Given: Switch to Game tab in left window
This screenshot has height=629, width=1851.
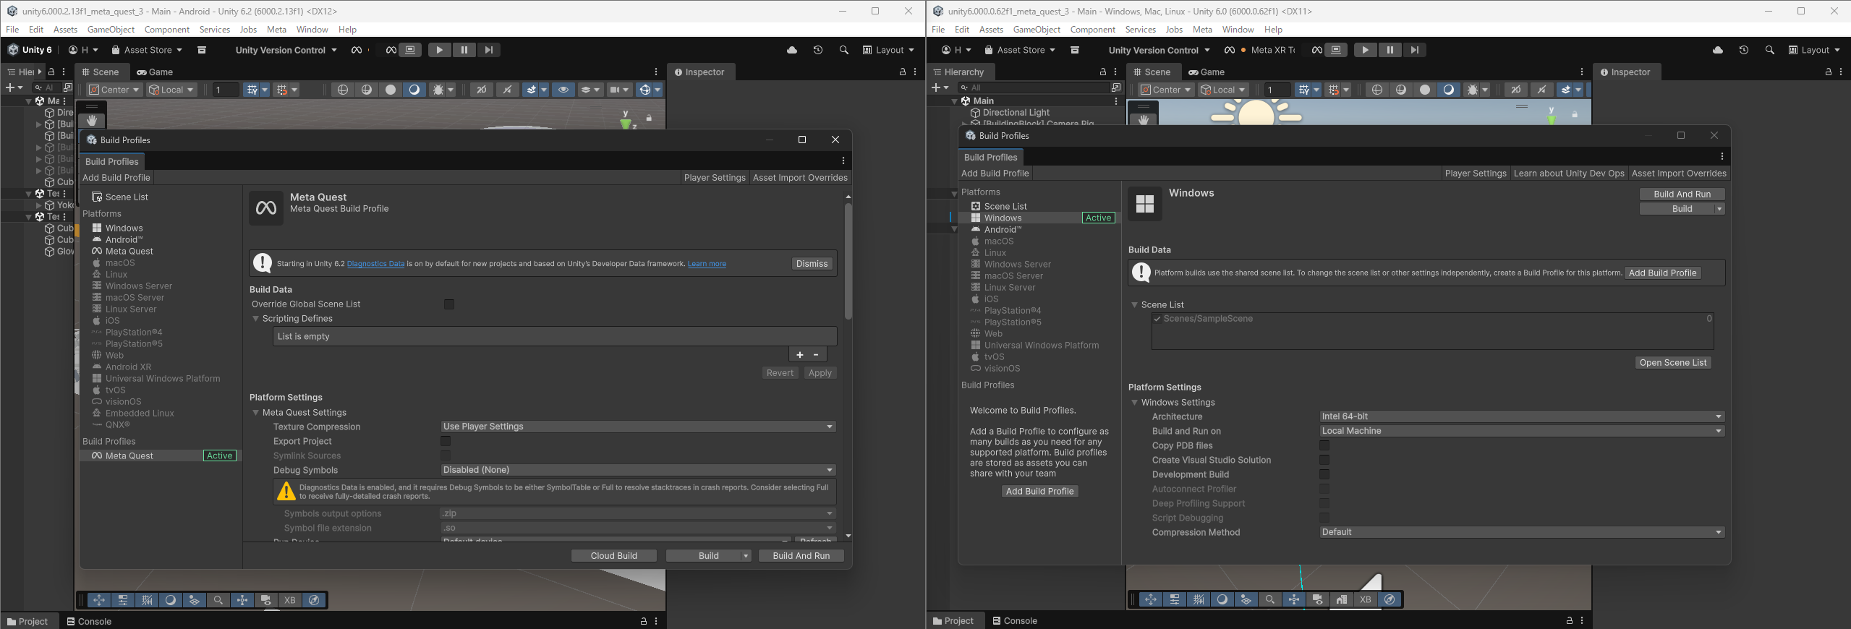Looking at the screenshot, I should [155, 72].
